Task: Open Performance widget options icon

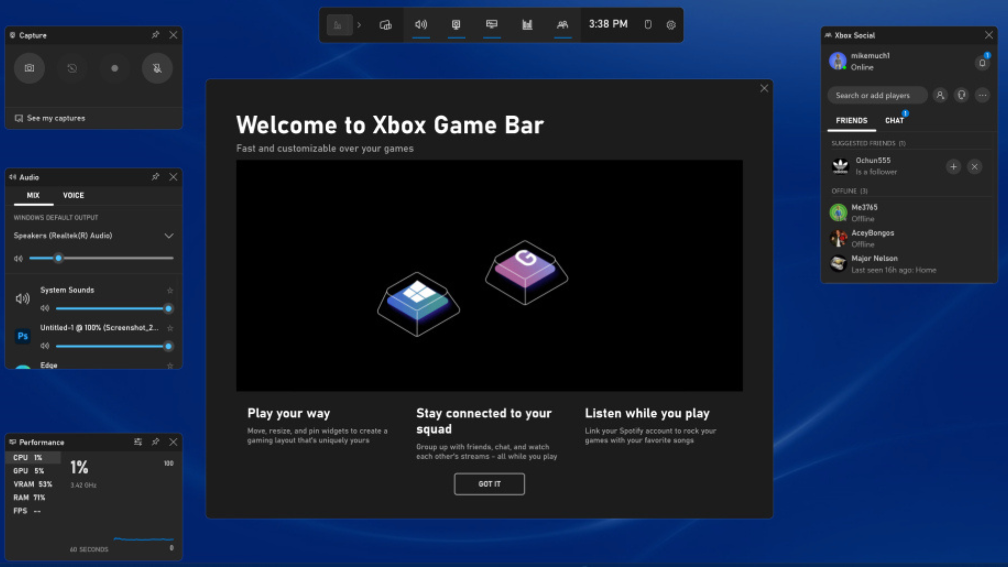Action: [138, 442]
